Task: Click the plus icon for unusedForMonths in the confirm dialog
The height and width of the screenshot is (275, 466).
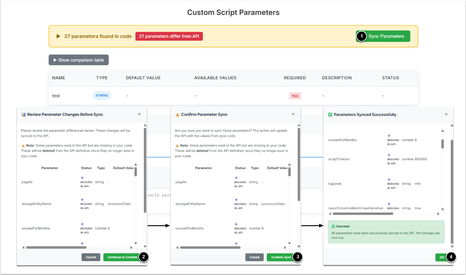Action: point(236,224)
